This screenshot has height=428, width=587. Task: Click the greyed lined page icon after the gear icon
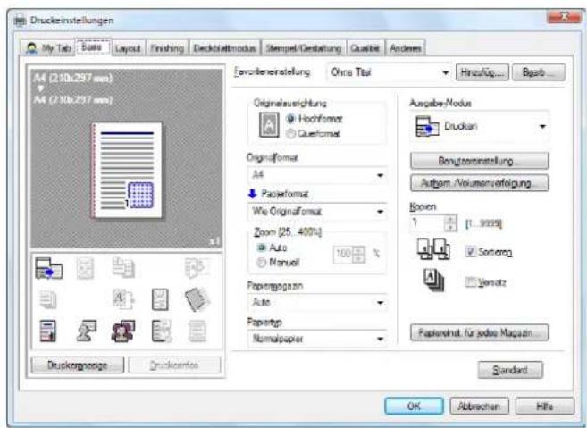click(197, 331)
